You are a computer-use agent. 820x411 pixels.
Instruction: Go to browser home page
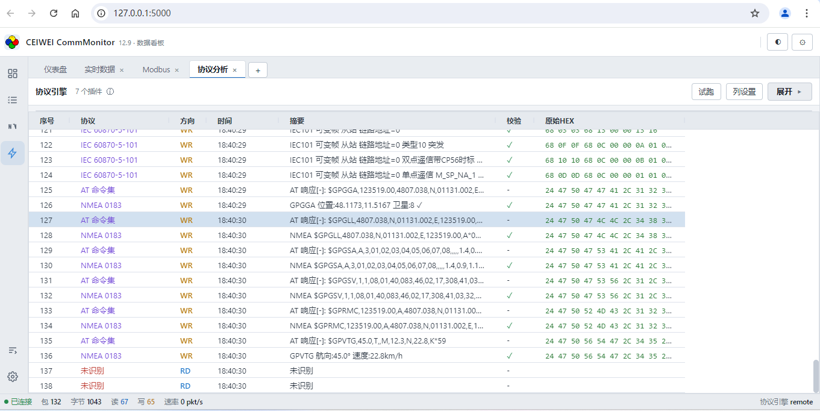click(75, 13)
